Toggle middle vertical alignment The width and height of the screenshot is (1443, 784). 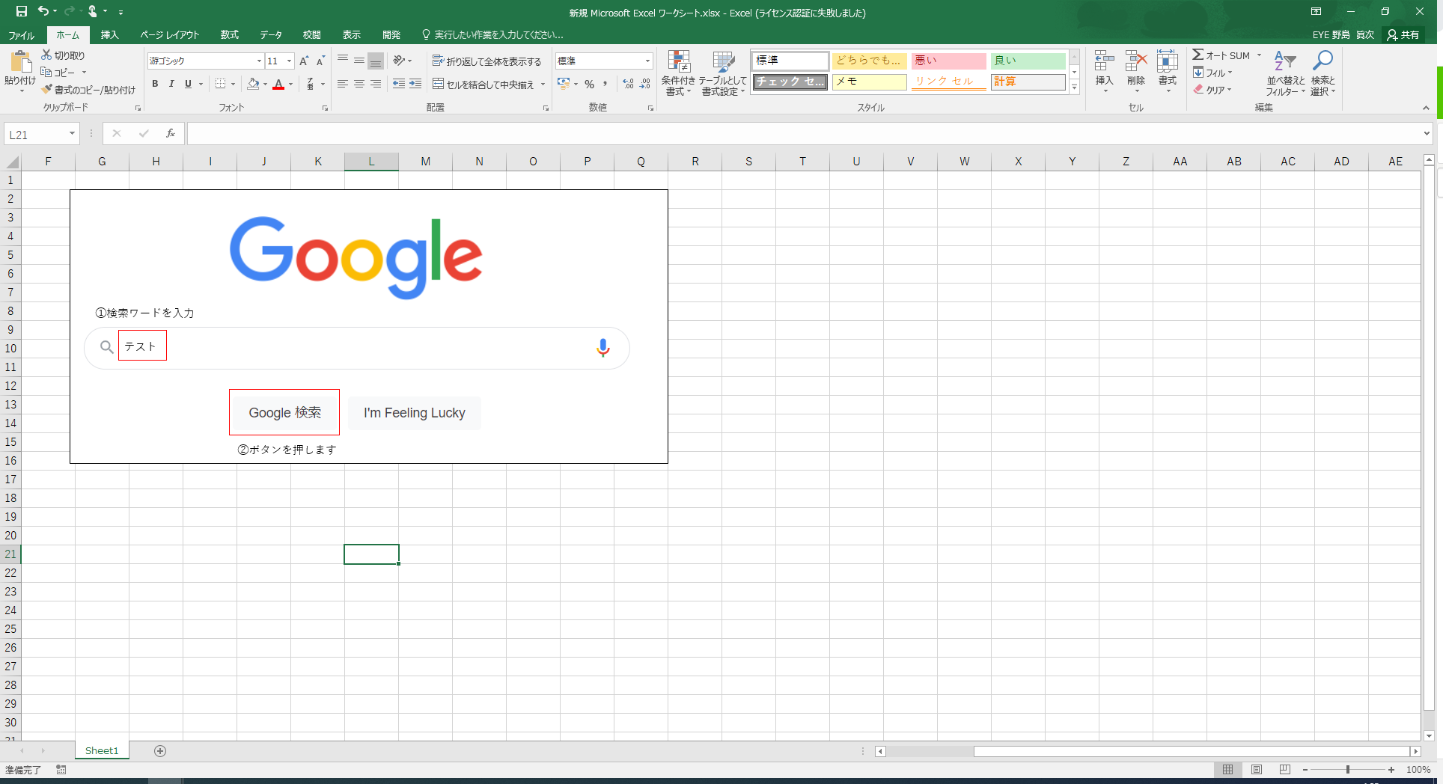(x=359, y=61)
